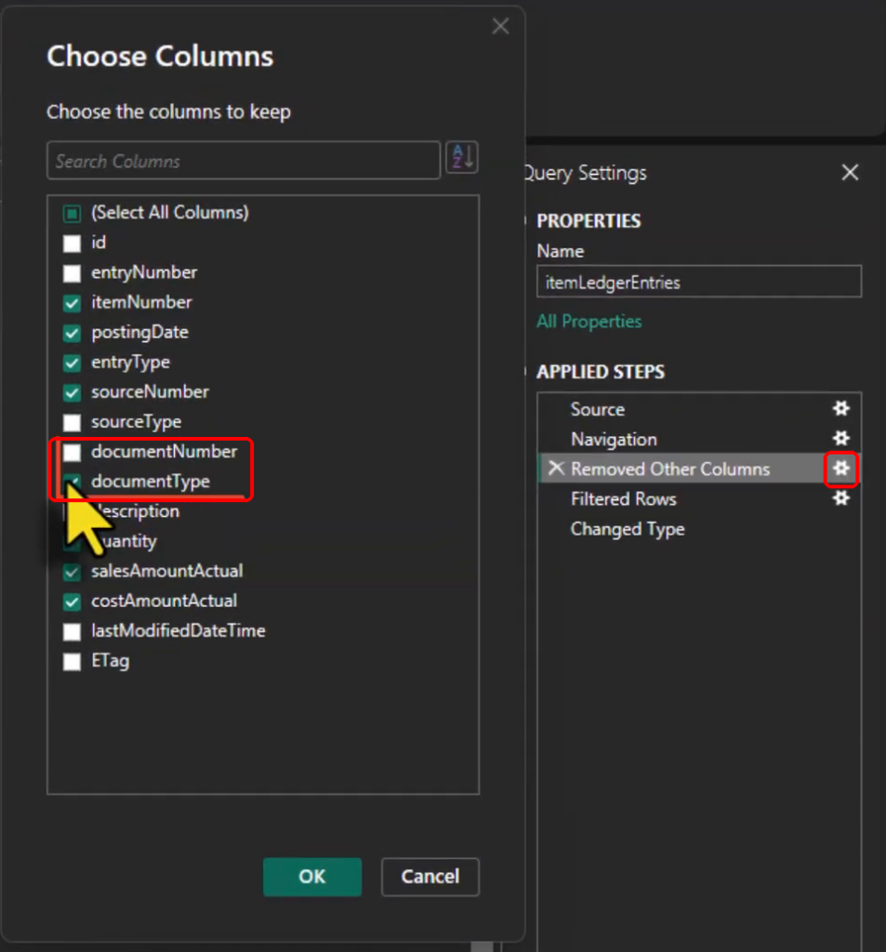Collapse the APPLIED STEPS section
886x952 pixels.
[526, 371]
